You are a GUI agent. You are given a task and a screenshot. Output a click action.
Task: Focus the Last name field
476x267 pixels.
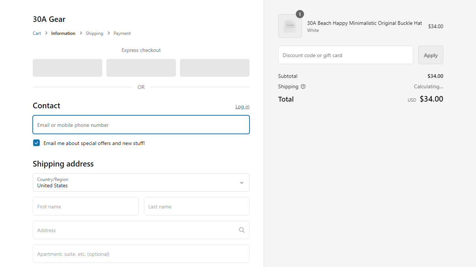(197, 206)
